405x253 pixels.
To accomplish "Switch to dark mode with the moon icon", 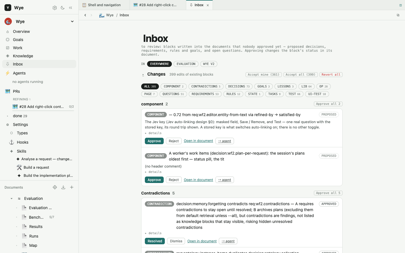I will (x=63, y=8).
